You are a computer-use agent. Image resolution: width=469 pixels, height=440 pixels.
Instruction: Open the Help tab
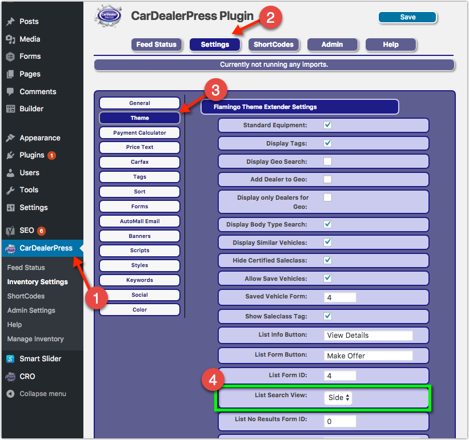(x=391, y=45)
